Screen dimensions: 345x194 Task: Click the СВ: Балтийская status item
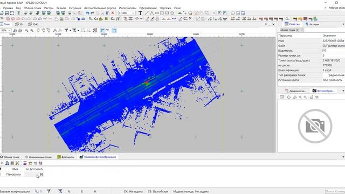(158, 191)
